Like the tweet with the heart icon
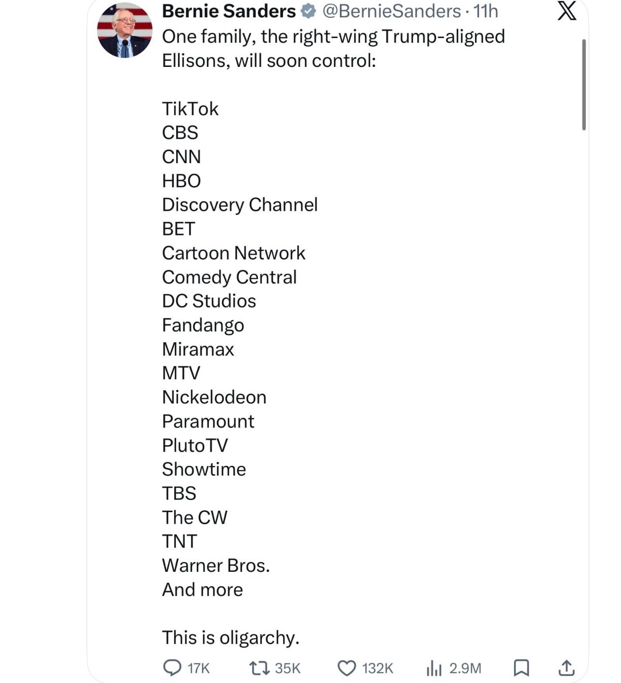 tap(346, 668)
